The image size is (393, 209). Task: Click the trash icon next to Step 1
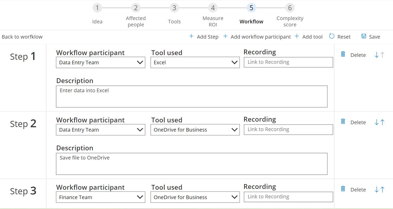tap(343, 54)
